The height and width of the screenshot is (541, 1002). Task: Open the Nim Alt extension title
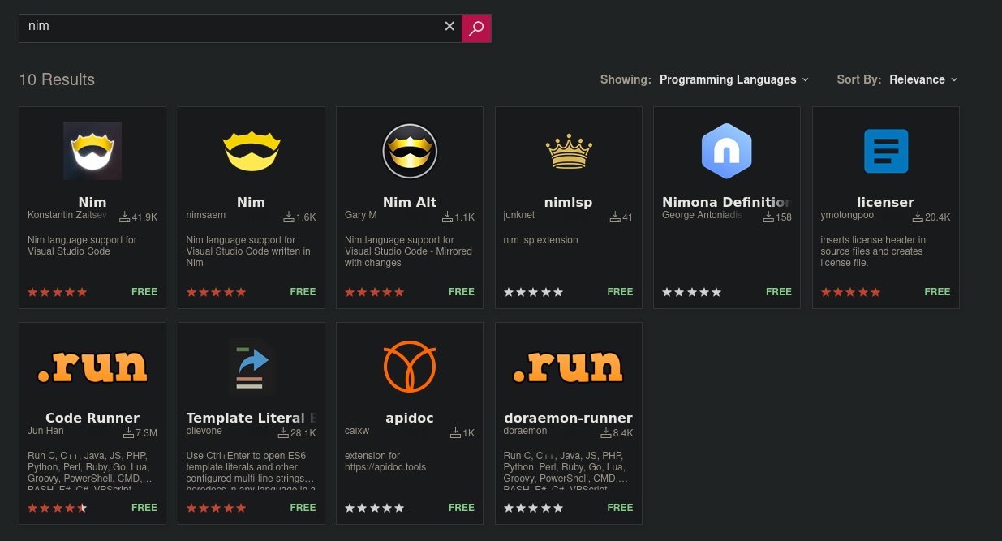coord(410,202)
